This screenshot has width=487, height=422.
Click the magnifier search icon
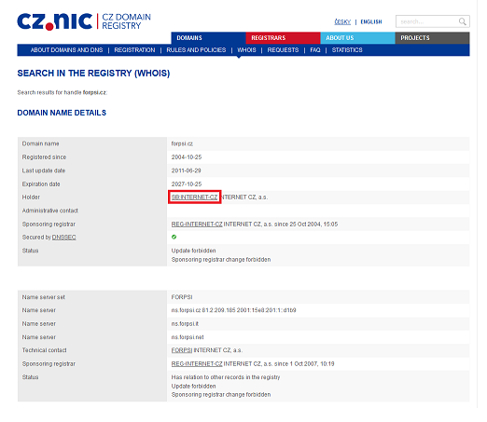tap(462, 21)
